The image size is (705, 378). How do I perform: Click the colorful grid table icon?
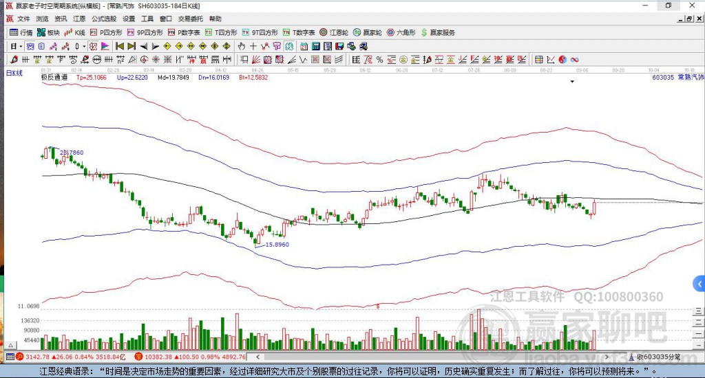pos(538,60)
